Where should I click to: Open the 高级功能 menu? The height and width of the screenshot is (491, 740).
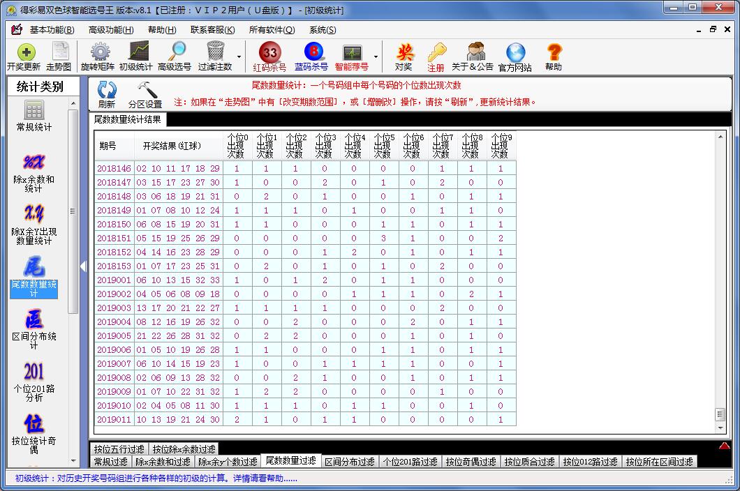(x=111, y=30)
